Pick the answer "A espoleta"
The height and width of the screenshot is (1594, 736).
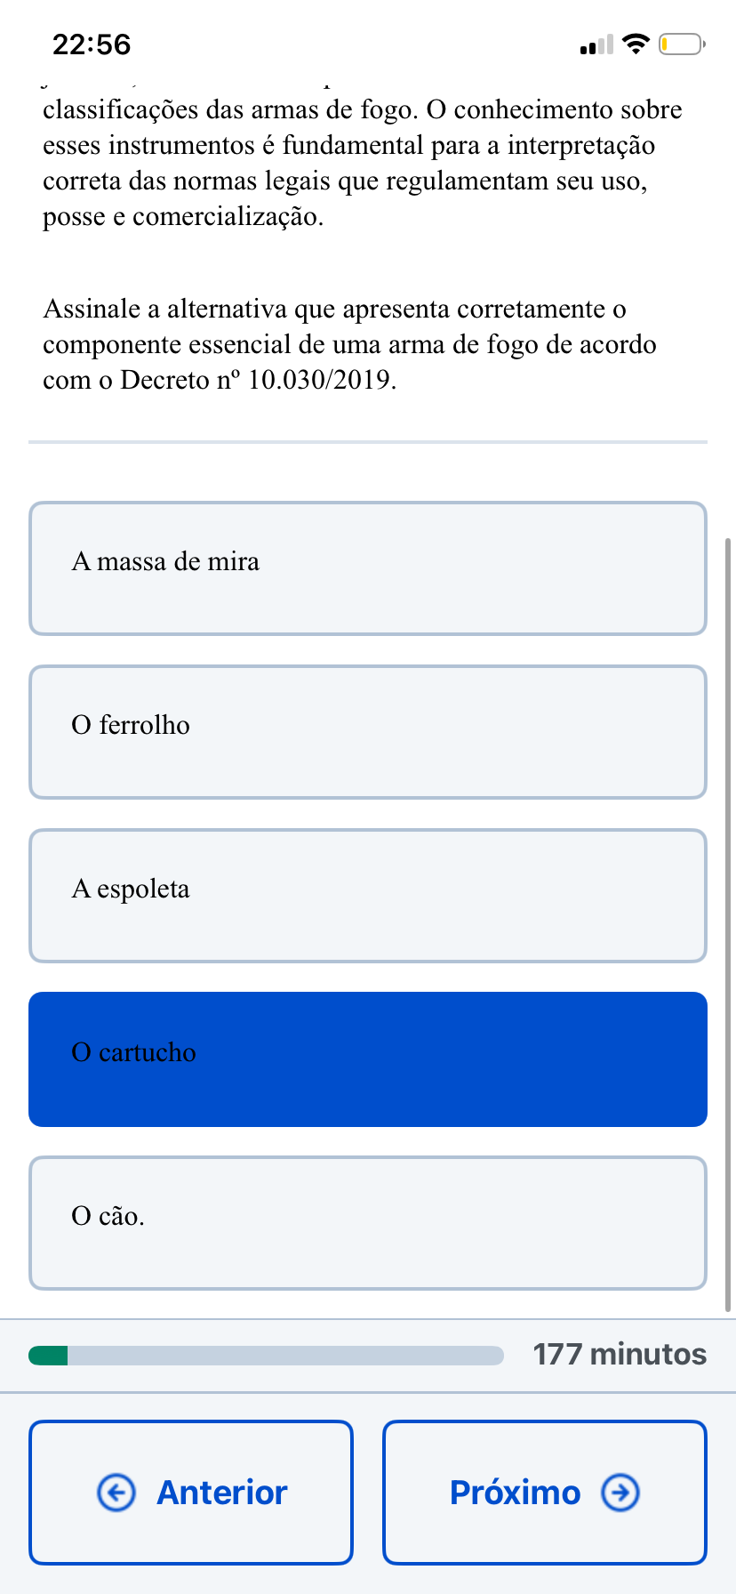coord(368,896)
